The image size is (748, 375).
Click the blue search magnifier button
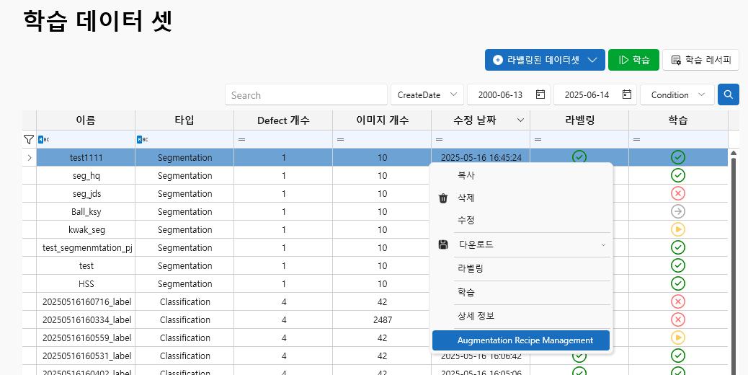pos(729,94)
